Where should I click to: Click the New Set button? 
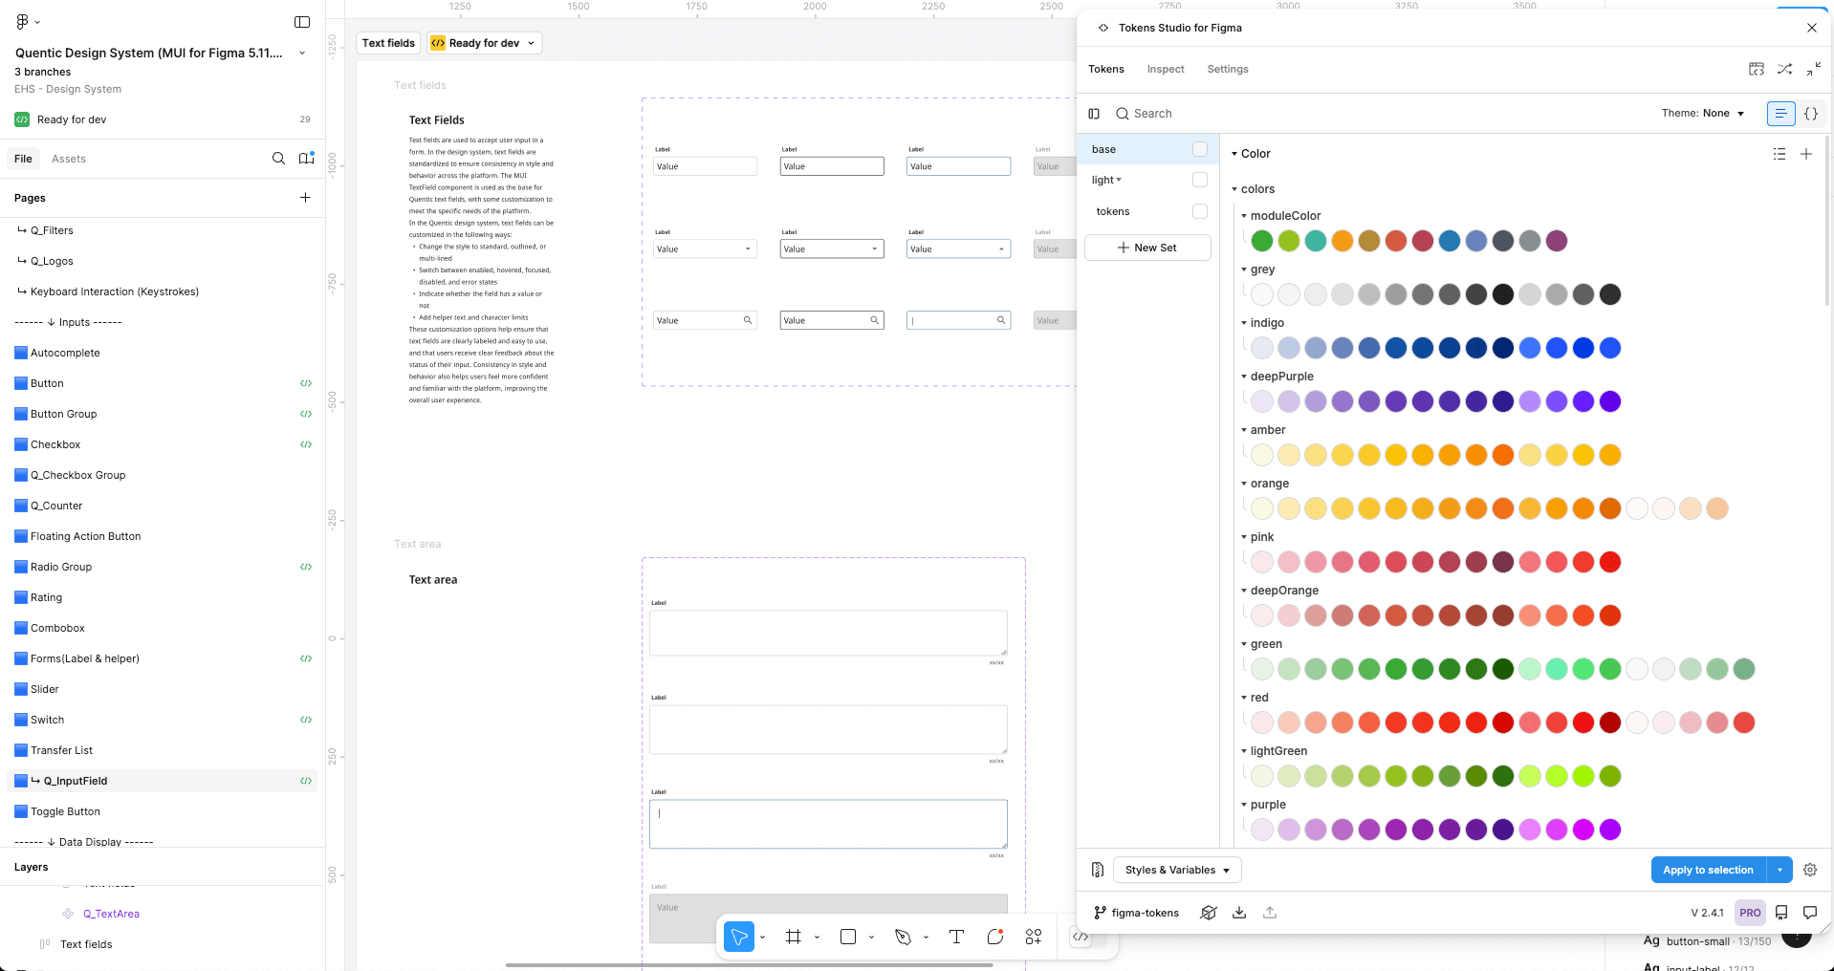(1147, 248)
